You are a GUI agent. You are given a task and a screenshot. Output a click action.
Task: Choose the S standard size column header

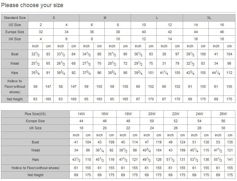(x=54, y=18)
